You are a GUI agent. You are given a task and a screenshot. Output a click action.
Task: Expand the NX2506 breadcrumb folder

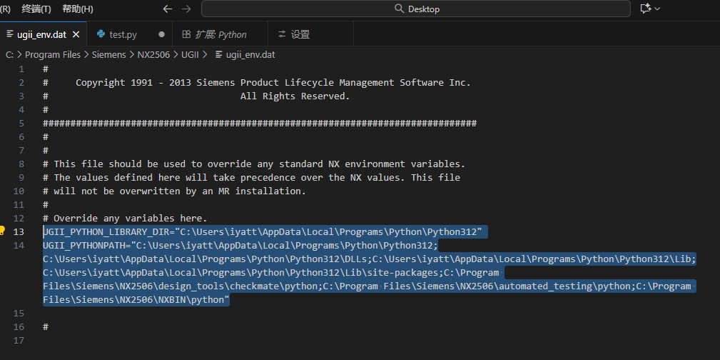click(153, 54)
